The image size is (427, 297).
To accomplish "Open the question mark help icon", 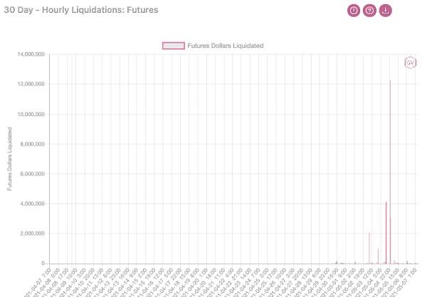I will point(369,11).
